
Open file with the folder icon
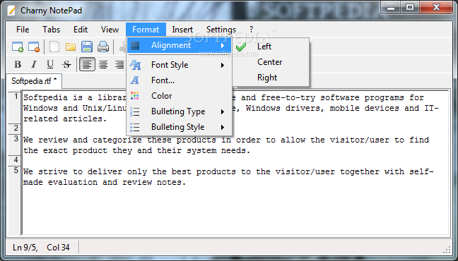(71, 47)
